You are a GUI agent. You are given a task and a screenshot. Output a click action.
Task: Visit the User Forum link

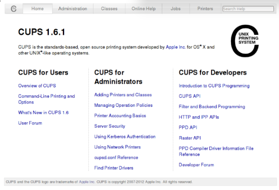[x=30, y=123]
